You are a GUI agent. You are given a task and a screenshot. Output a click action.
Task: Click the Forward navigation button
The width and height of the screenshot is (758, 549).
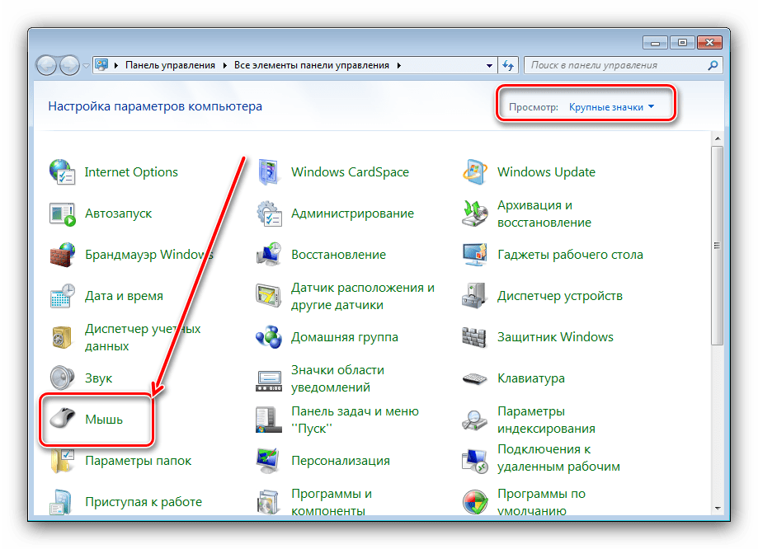pos(69,65)
